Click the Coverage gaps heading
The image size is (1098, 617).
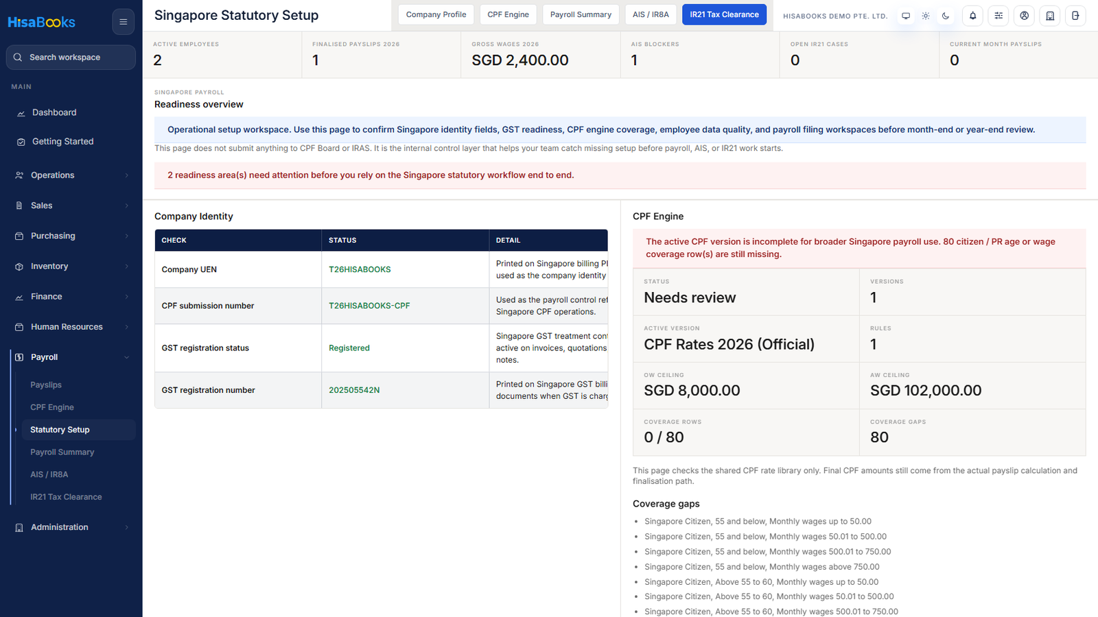coord(666,504)
